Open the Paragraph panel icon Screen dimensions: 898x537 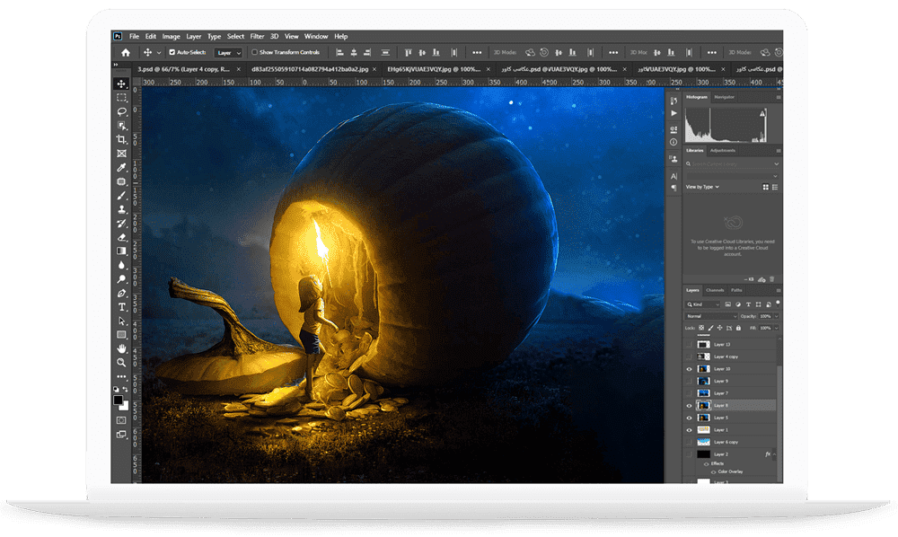coord(674,188)
